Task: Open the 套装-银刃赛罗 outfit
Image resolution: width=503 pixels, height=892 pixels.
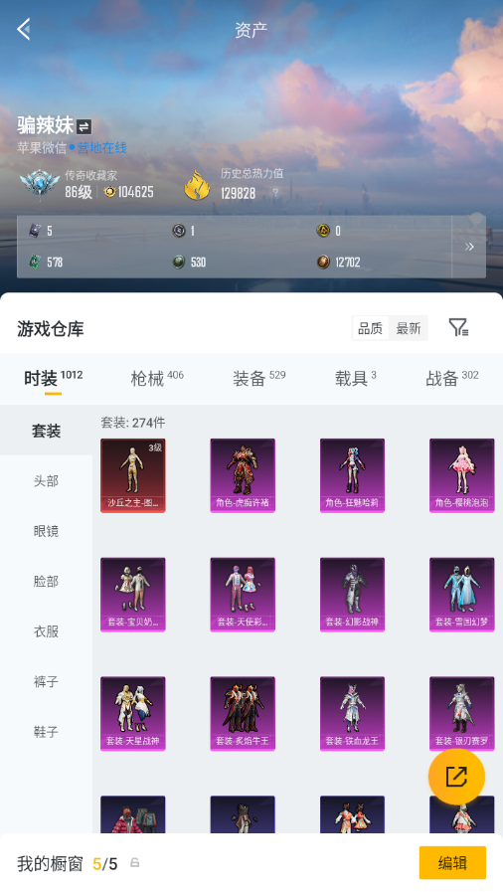Action: (x=462, y=713)
